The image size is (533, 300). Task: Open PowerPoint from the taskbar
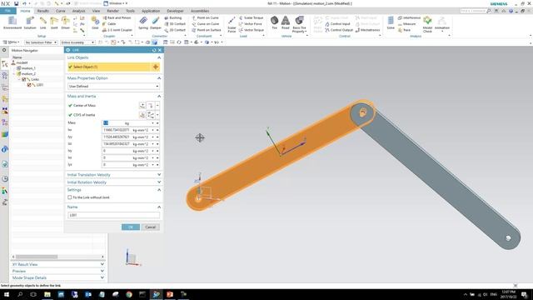click(x=170, y=294)
